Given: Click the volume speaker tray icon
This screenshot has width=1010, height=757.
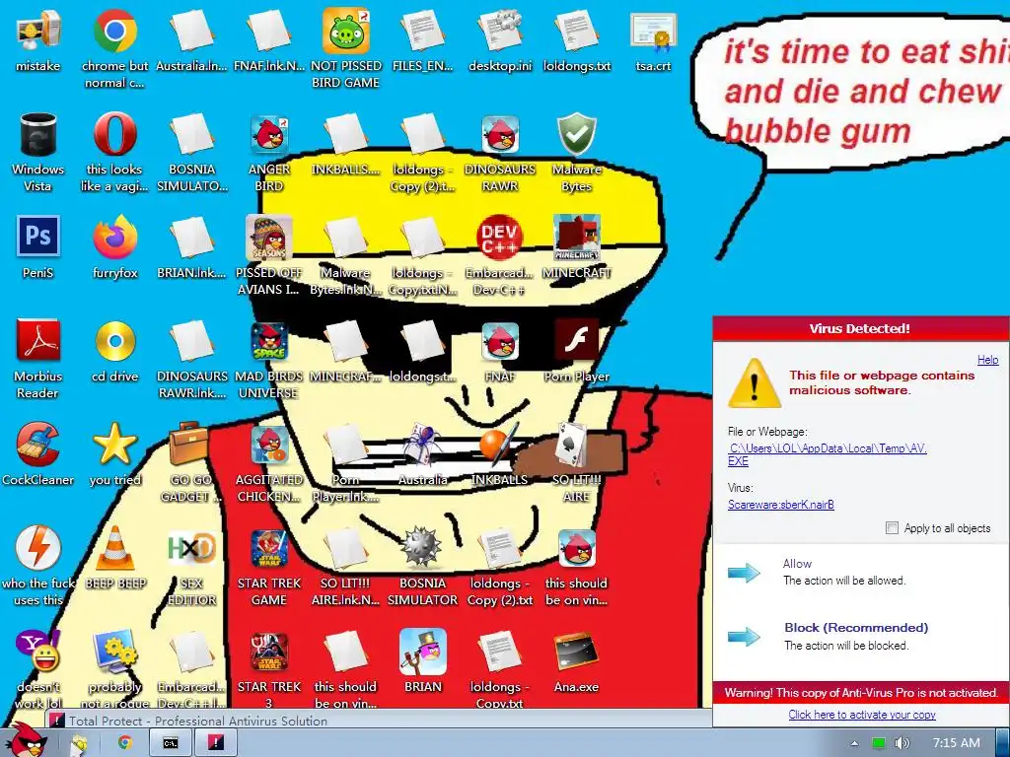Looking at the screenshot, I should 902,743.
